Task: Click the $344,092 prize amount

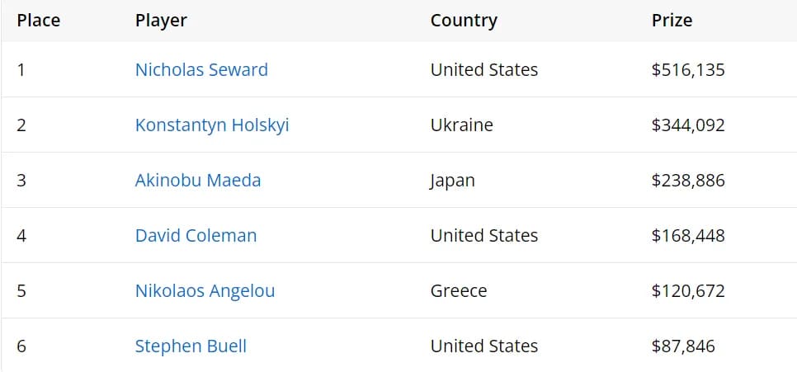Action: point(688,125)
